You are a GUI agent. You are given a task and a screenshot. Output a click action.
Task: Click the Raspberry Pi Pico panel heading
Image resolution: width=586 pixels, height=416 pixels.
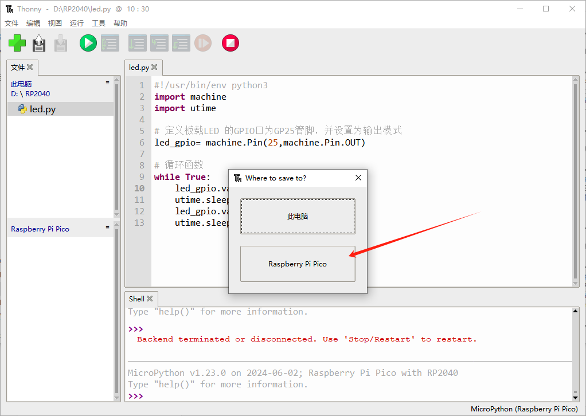click(x=40, y=229)
